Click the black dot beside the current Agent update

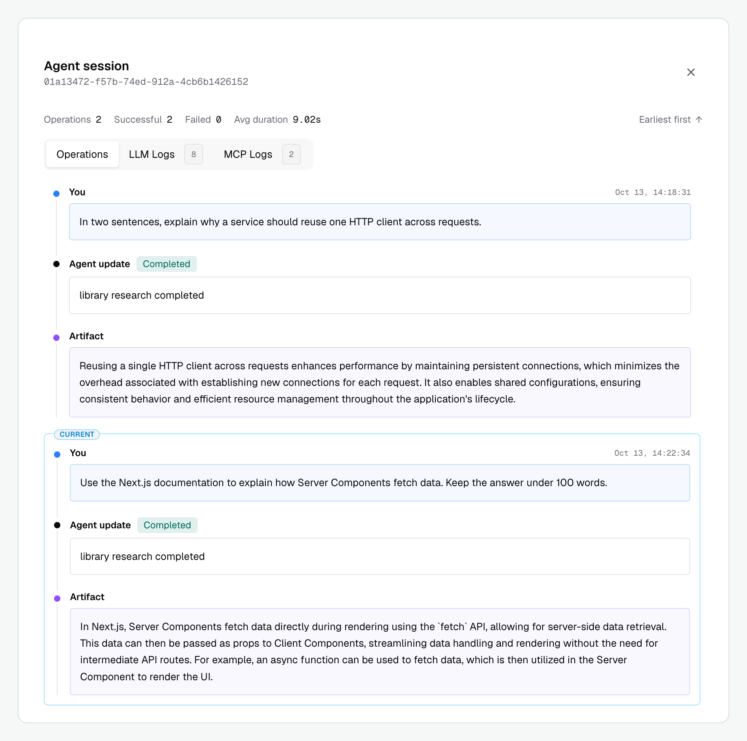(57, 525)
